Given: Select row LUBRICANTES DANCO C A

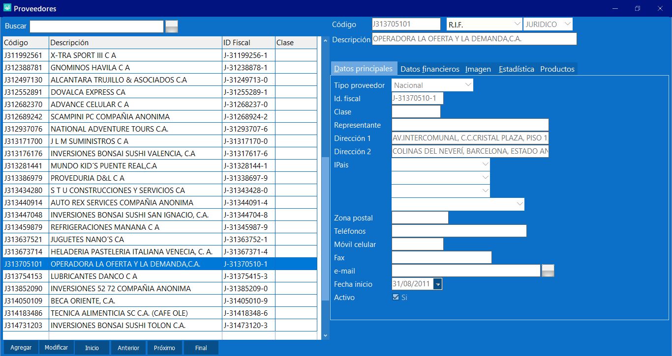Looking at the screenshot, I should (x=160, y=276).
